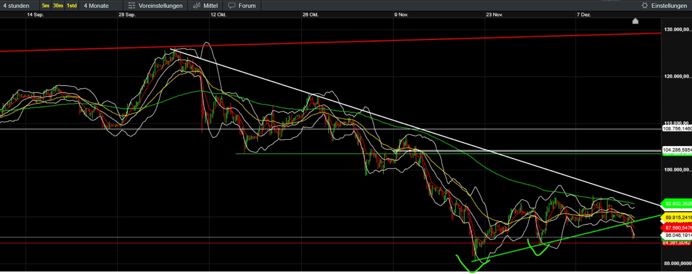Open the "4 stunden" interval dropdown

[x=20, y=6]
